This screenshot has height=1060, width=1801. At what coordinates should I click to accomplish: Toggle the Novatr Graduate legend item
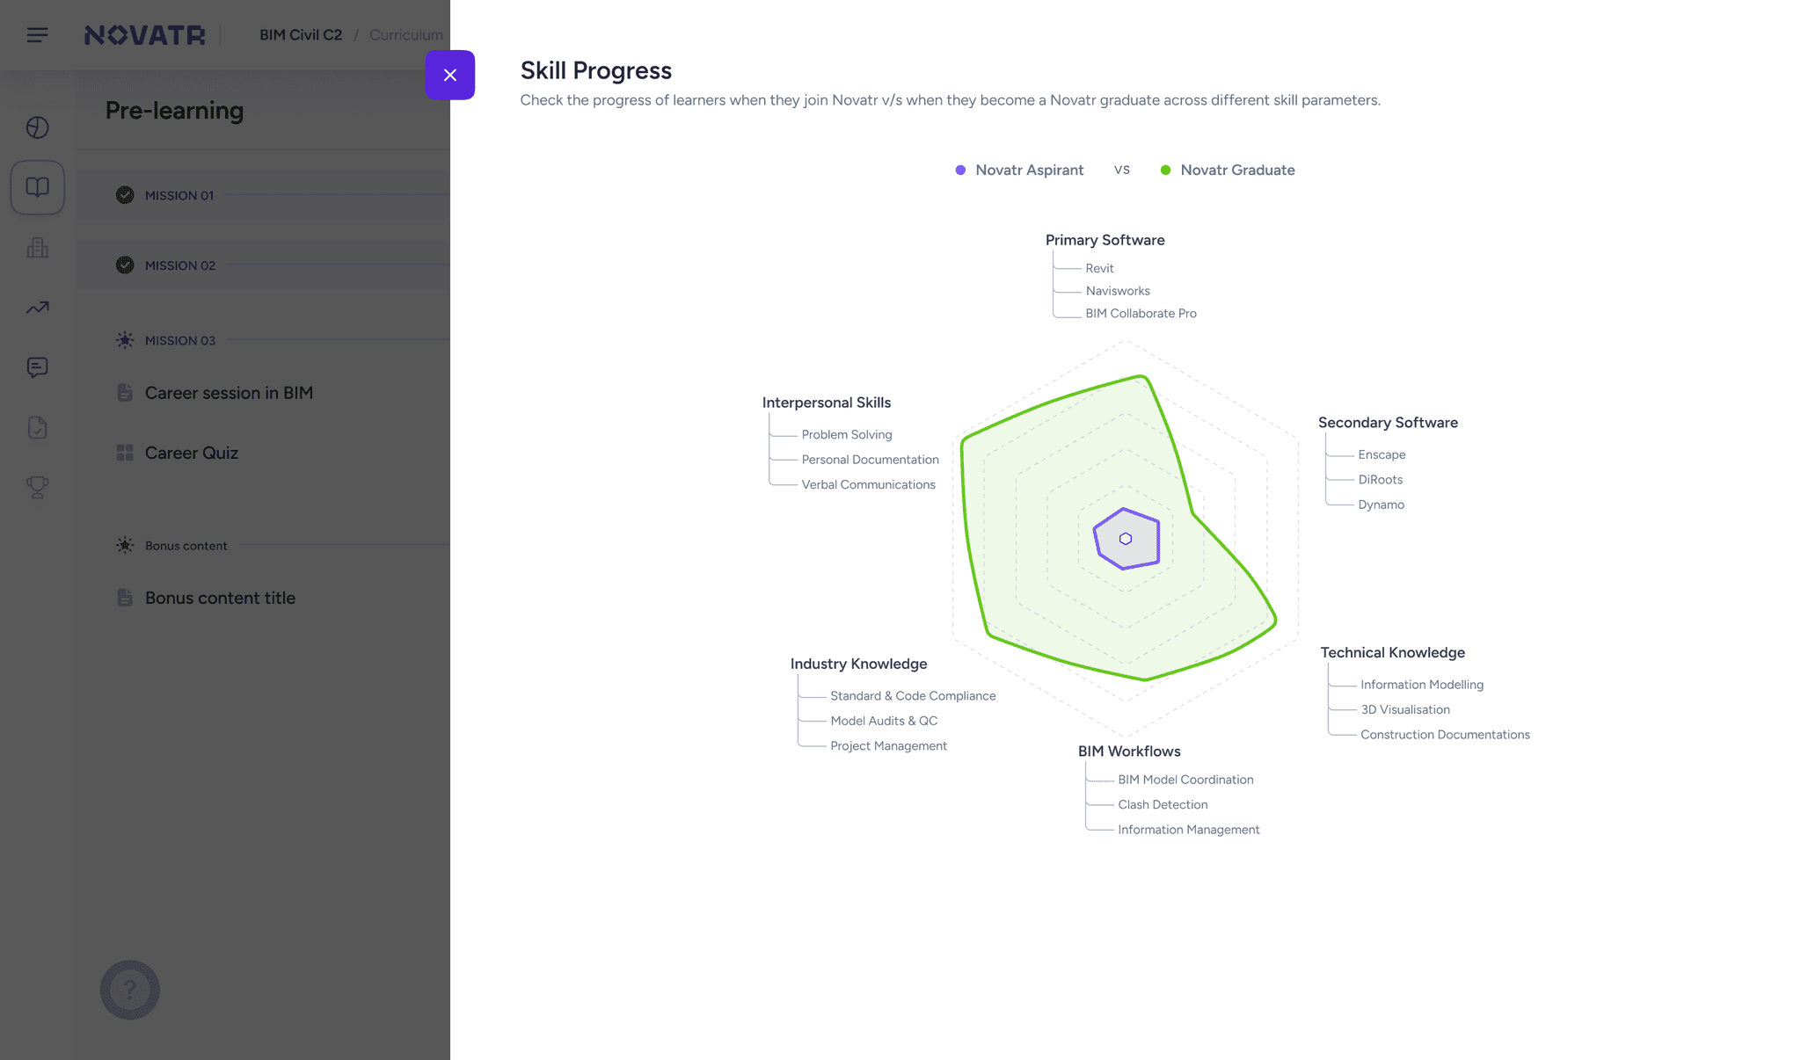1228,171
